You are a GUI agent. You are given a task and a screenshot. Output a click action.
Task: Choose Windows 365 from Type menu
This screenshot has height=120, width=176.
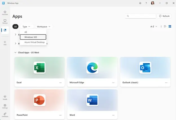(x=33, y=37)
